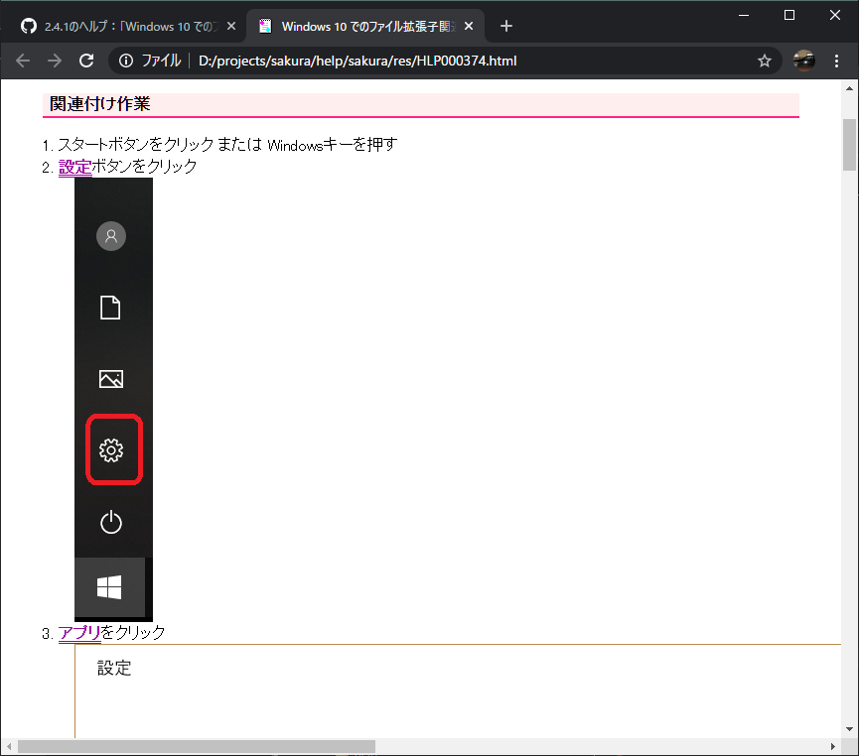Click the horizontal scrollbar left arrow
This screenshot has height=756, width=859.
(x=8, y=747)
